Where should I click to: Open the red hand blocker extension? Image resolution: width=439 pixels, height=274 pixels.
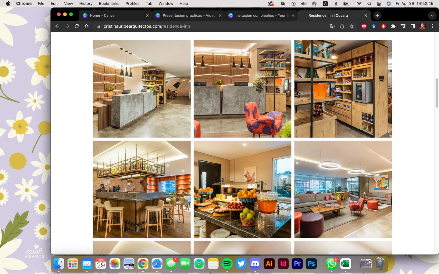click(384, 26)
